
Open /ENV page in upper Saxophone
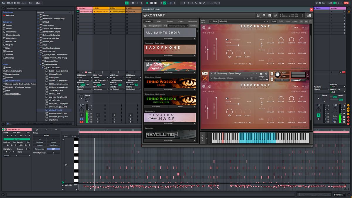pyautogui.click(x=295, y=28)
